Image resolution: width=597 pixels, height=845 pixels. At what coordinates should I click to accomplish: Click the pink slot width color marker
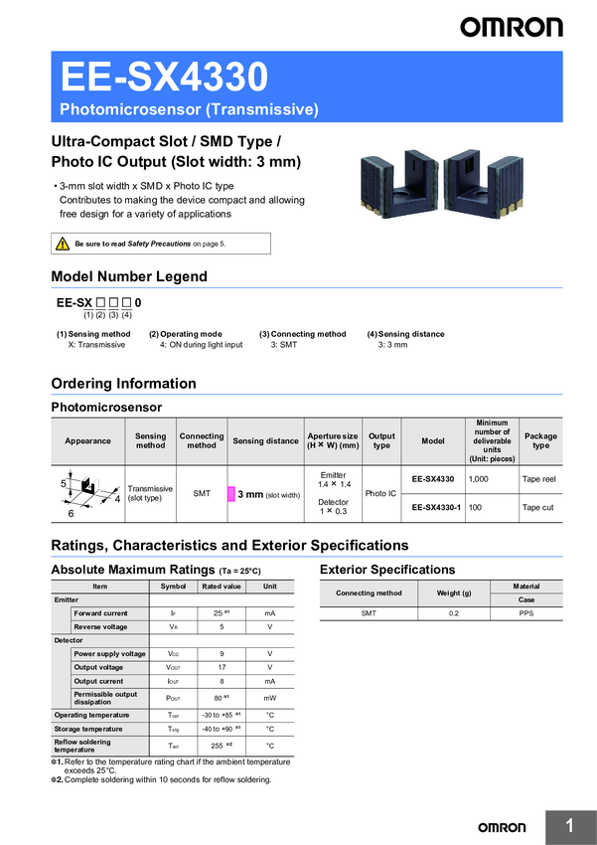(x=231, y=494)
